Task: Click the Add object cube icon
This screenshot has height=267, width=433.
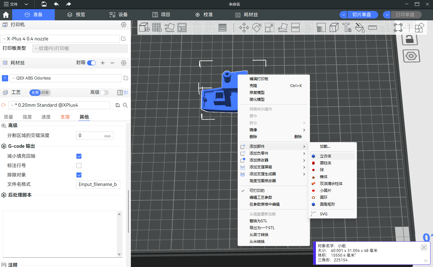Action: [x=144, y=28]
